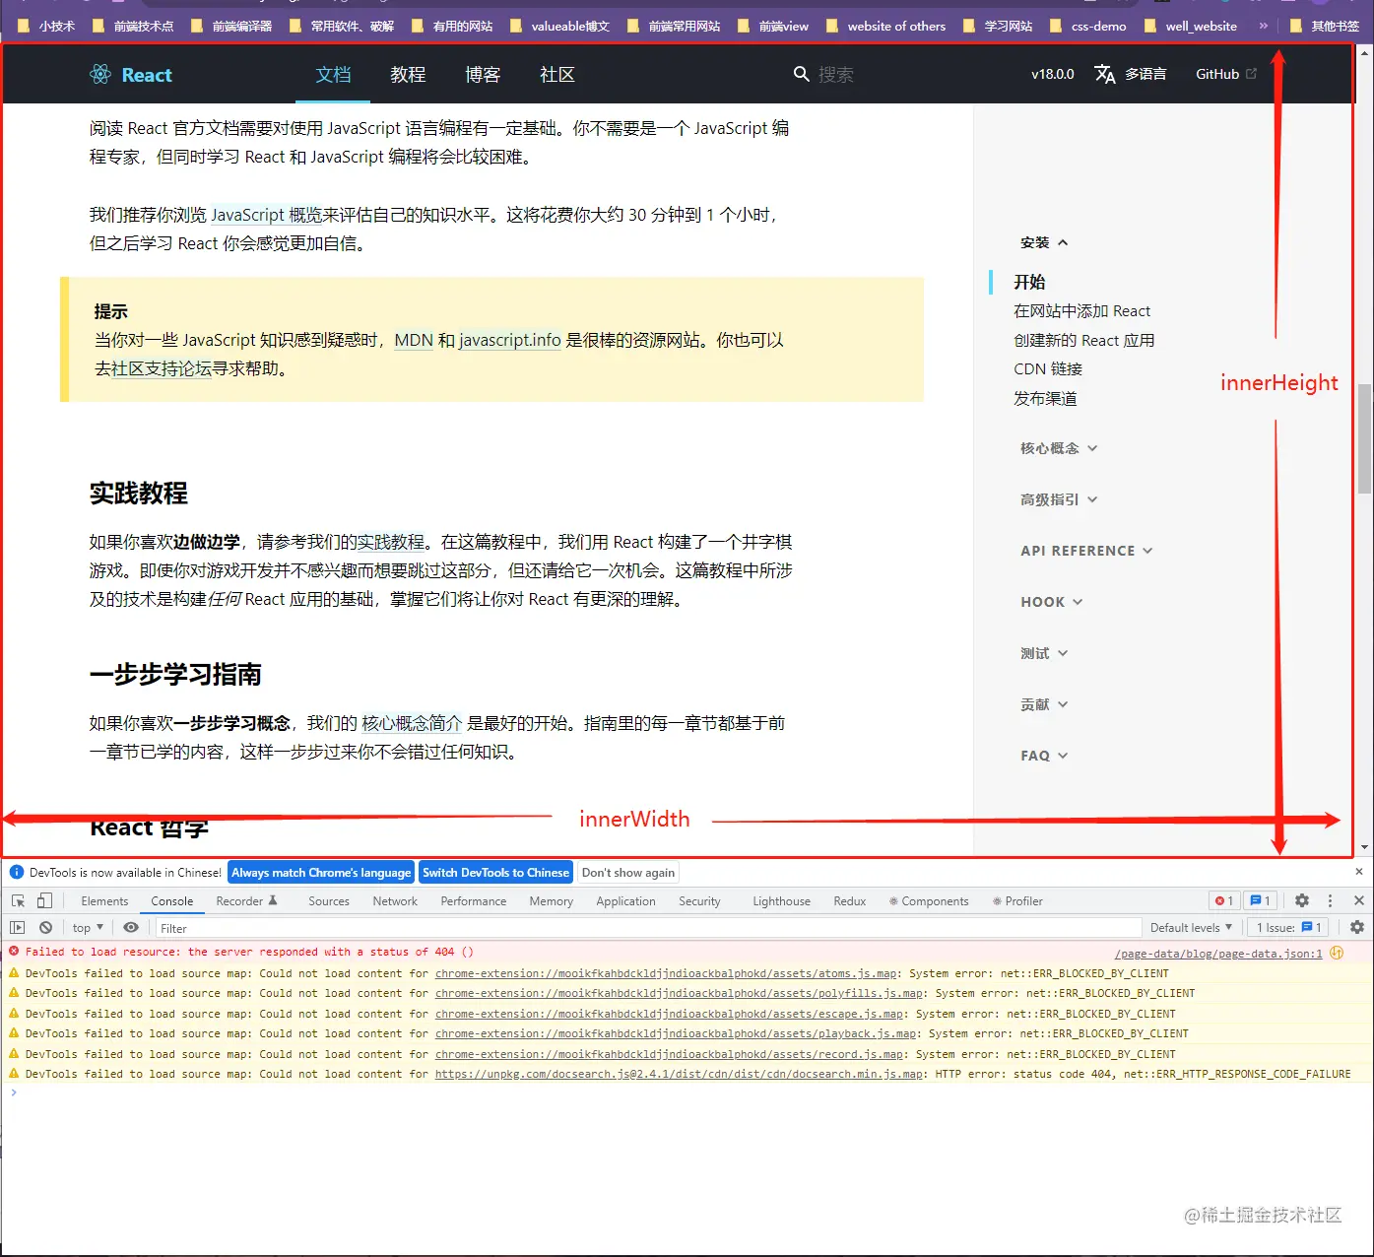This screenshot has height=1257, width=1374.
Task: Open DevTools settings gear in tab bar
Action: (x=1302, y=901)
